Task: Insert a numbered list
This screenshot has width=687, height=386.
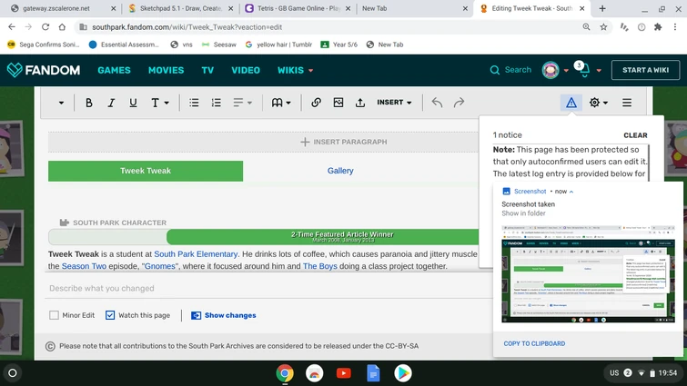Action: [x=216, y=103]
